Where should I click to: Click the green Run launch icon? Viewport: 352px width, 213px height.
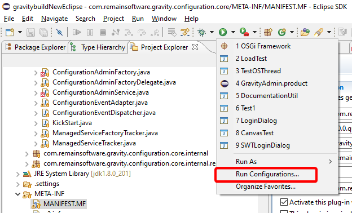[x=223, y=32]
